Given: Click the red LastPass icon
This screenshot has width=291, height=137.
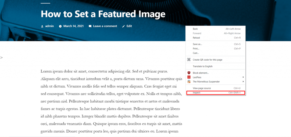Looking at the screenshot, I should [189, 77].
